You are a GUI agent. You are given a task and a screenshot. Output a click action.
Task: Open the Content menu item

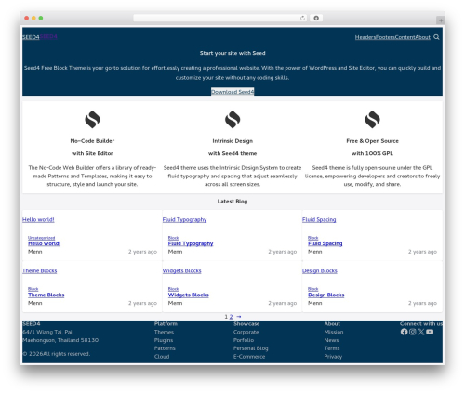(405, 37)
